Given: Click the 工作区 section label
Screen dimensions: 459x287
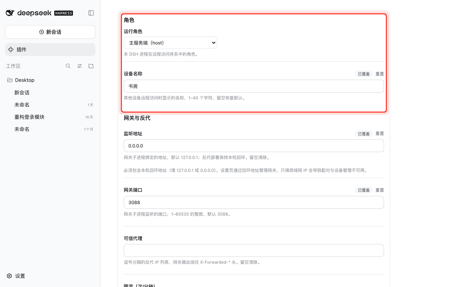Looking at the screenshot, I should 13,66.
